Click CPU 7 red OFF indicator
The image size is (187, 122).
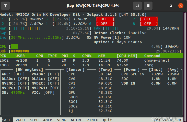149,19
